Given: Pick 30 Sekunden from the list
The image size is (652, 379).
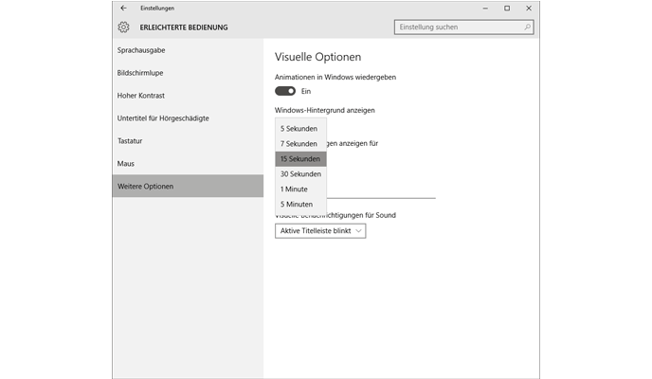Looking at the screenshot, I should coord(300,173).
